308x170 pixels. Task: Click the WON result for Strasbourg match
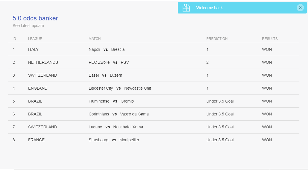pyautogui.click(x=267, y=140)
